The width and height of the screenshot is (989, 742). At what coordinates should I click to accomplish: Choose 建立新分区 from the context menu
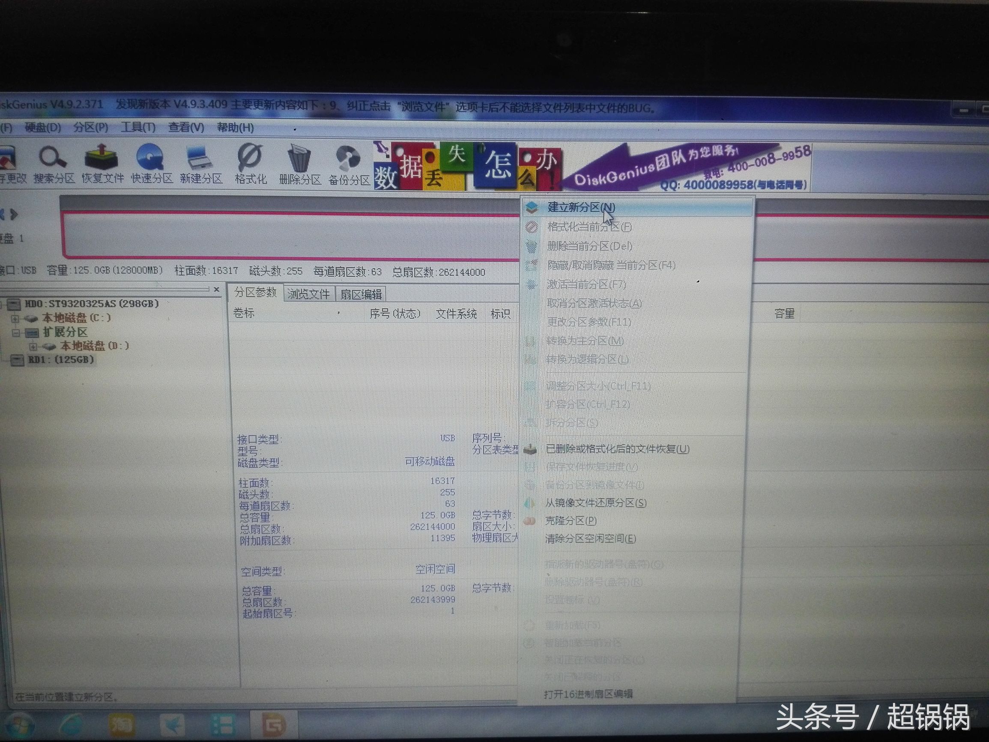tap(581, 208)
